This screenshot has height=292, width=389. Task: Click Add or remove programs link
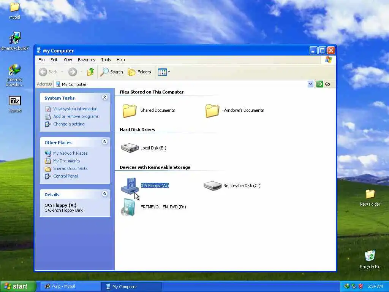76,116
